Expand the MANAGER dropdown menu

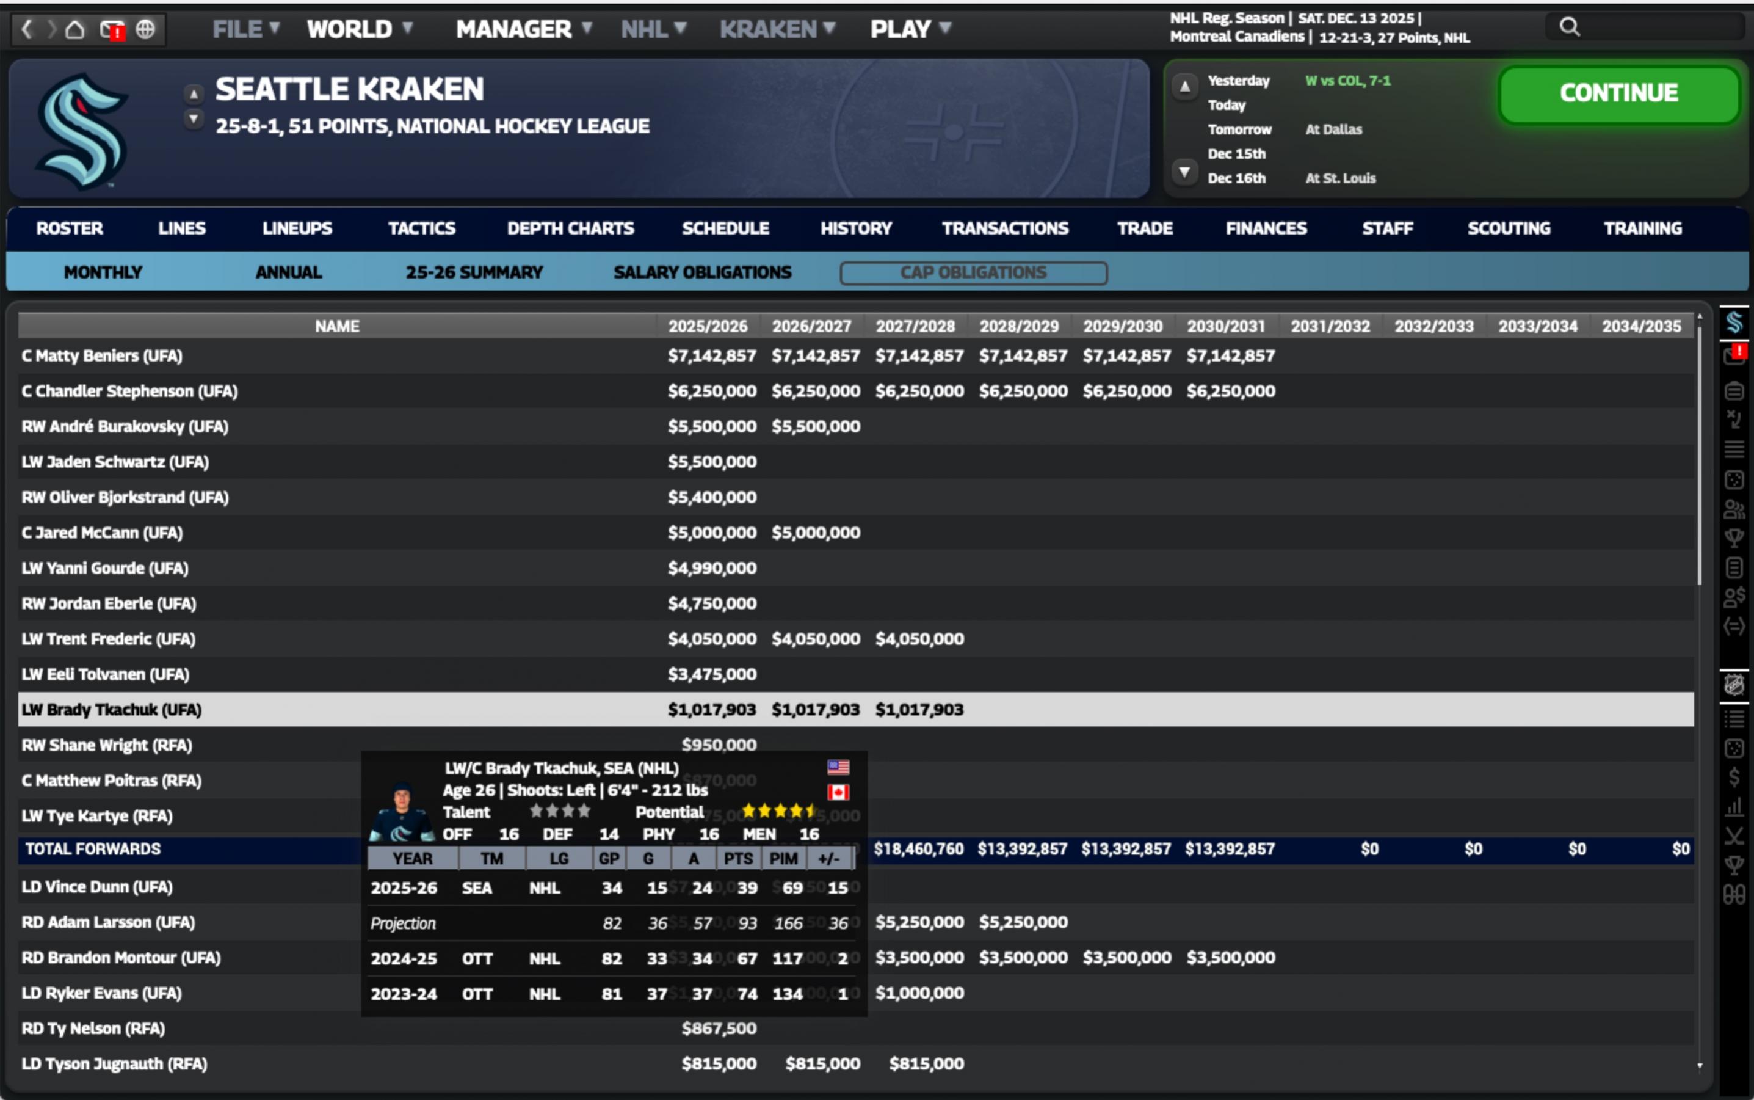point(523,29)
